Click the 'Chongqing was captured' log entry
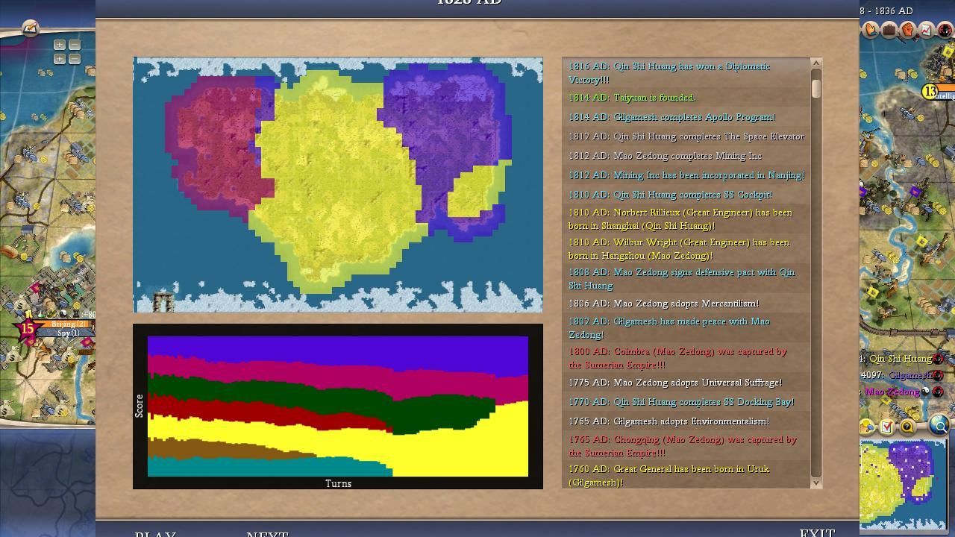This screenshot has width=955, height=537. [x=686, y=446]
